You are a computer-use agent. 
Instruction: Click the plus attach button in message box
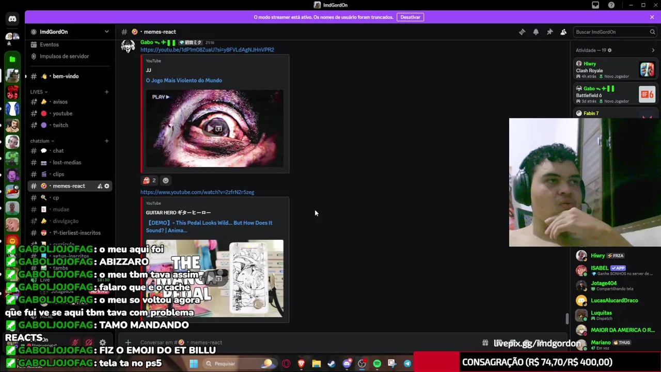[x=128, y=343]
